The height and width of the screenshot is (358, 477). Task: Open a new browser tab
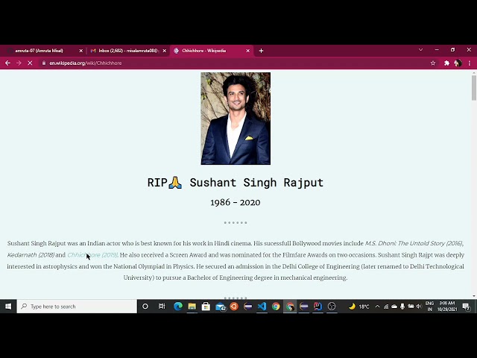tap(261, 51)
